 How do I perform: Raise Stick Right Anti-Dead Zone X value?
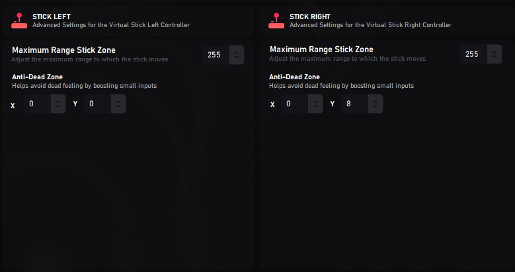pos(315,100)
